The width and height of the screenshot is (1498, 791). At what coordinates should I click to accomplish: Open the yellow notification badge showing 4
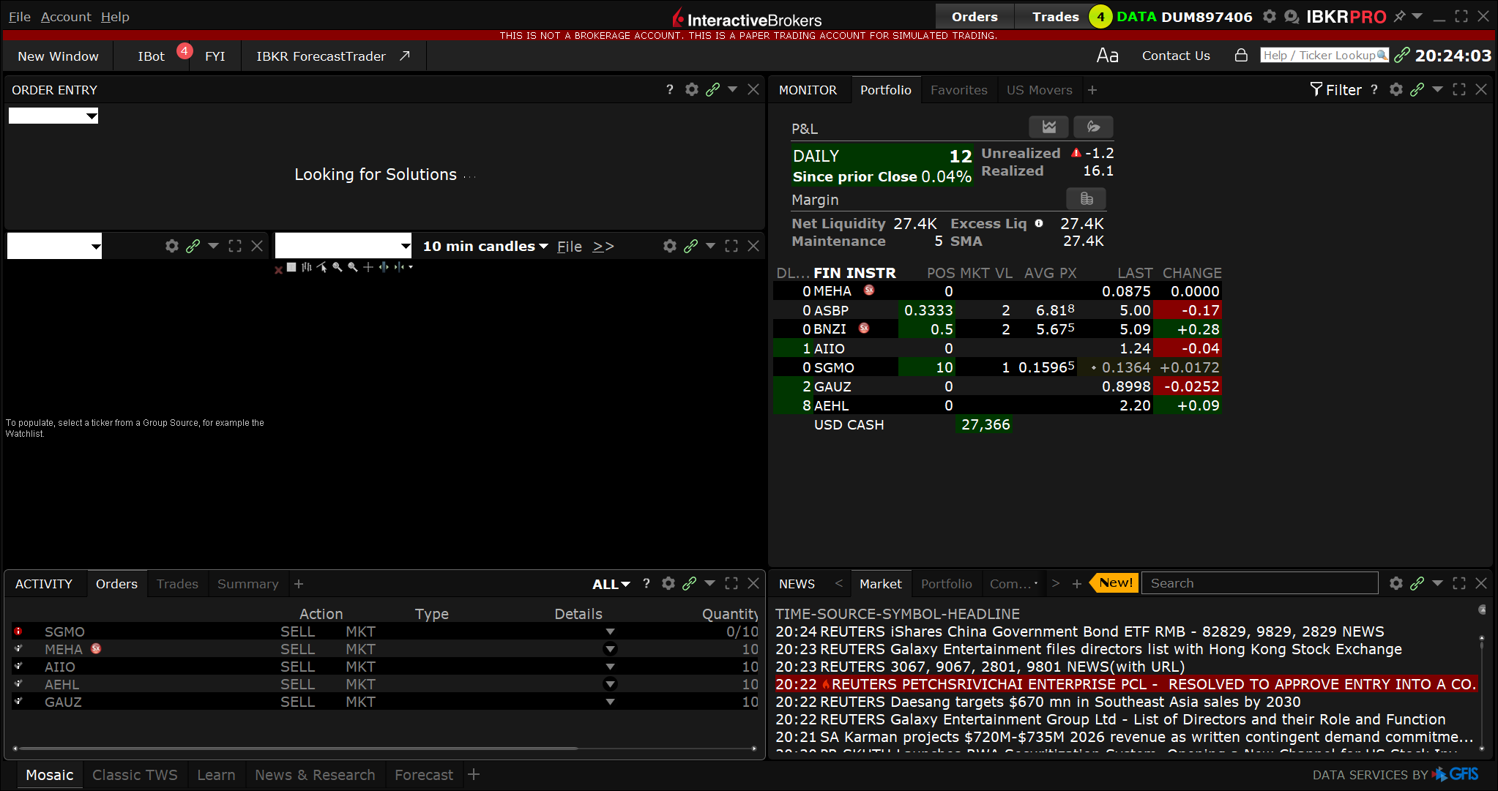point(1100,16)
